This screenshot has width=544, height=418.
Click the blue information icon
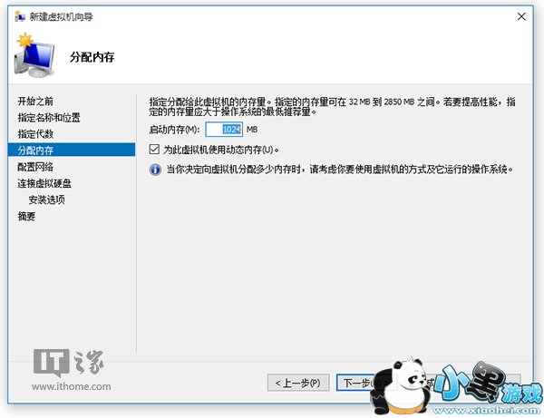[x=155, y=170]
